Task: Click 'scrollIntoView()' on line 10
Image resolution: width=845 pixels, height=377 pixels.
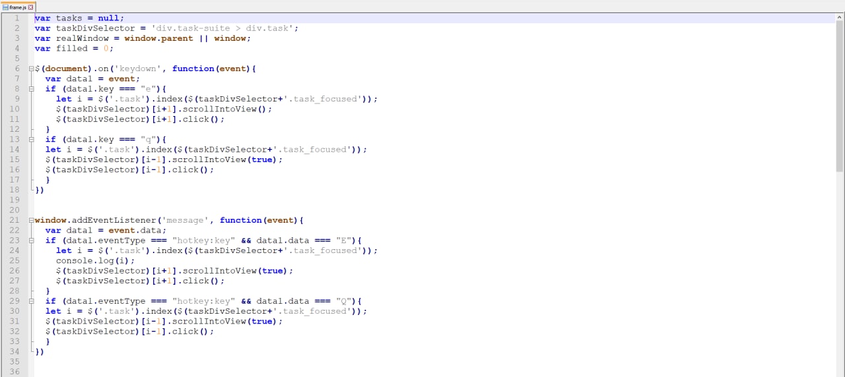Action: (224, 109)
